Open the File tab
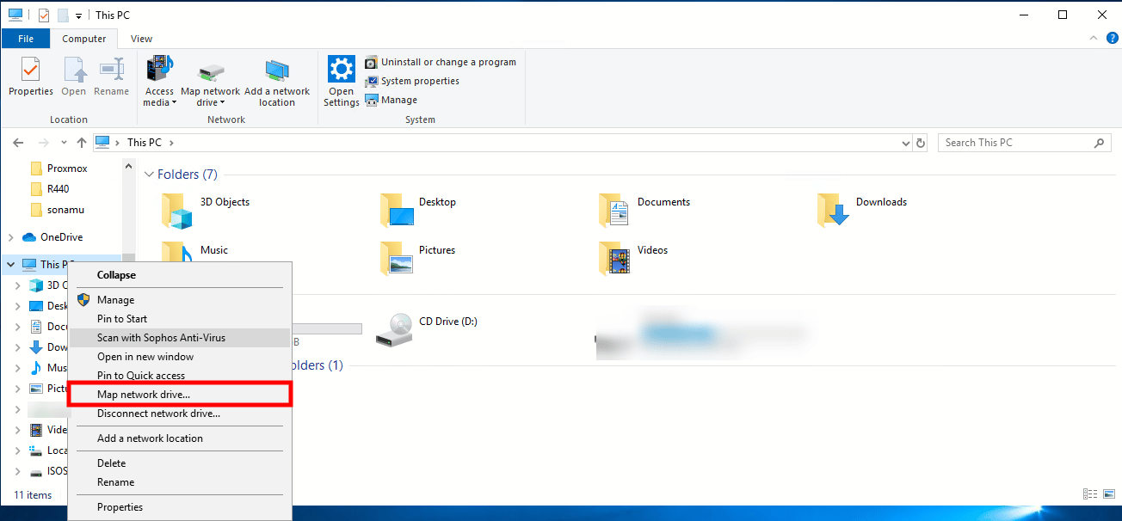Screen dimensions: 1122x521 click(x=26, y=39)
